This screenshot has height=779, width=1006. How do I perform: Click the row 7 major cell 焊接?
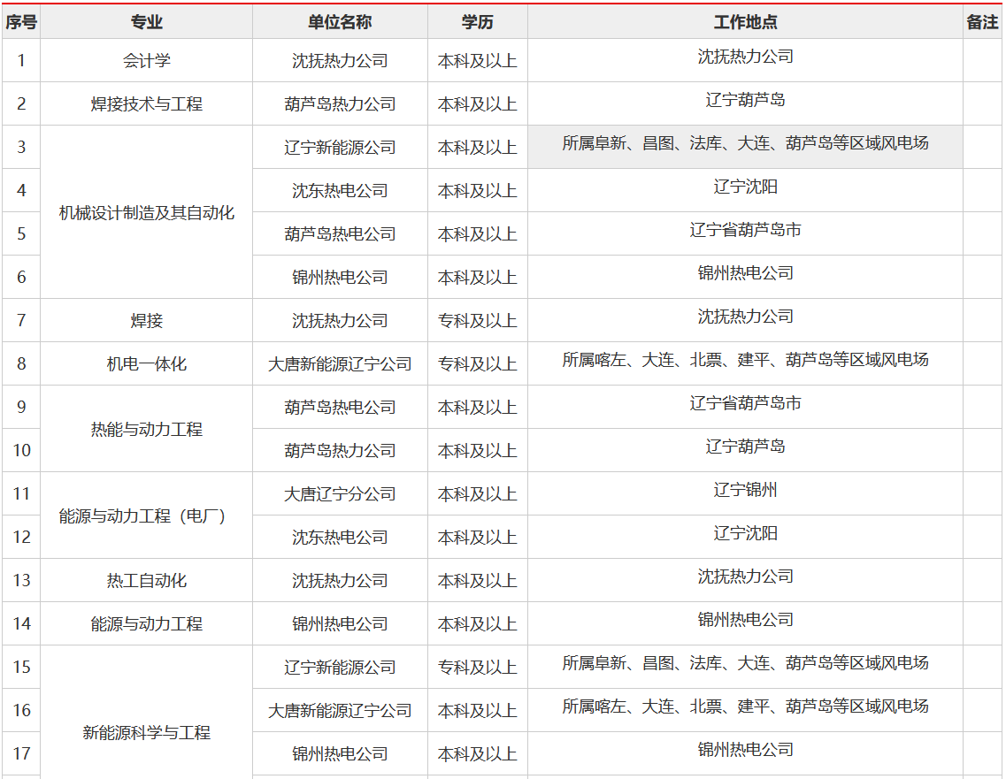click(x=146, y=321)
